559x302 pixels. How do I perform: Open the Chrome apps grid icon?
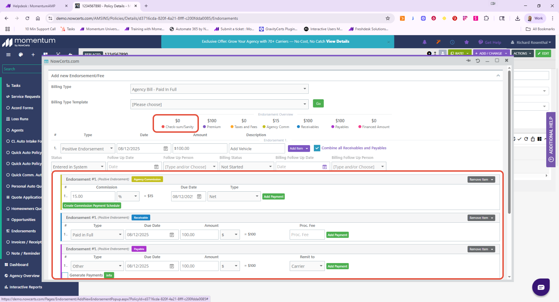pos(8,29)
